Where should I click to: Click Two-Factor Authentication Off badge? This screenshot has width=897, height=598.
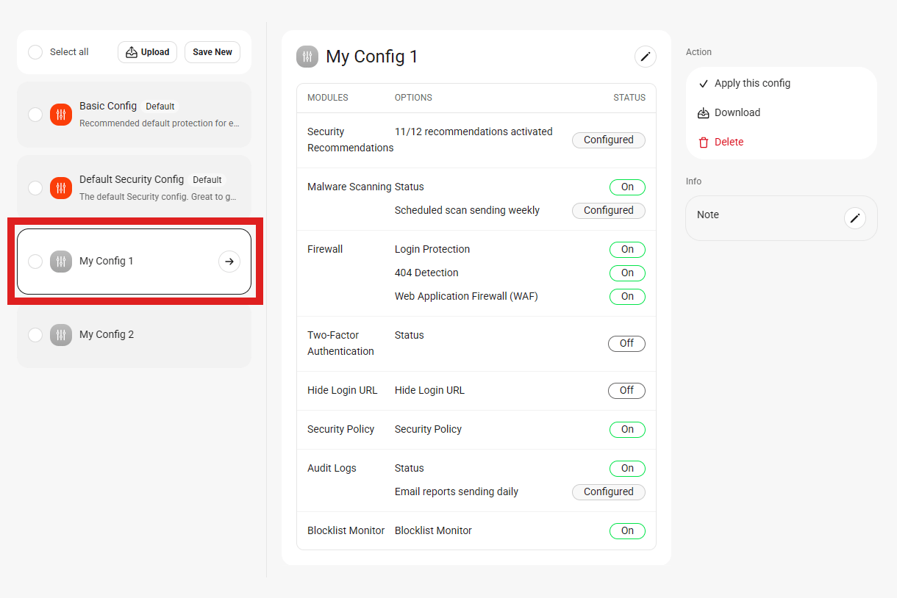626,344
